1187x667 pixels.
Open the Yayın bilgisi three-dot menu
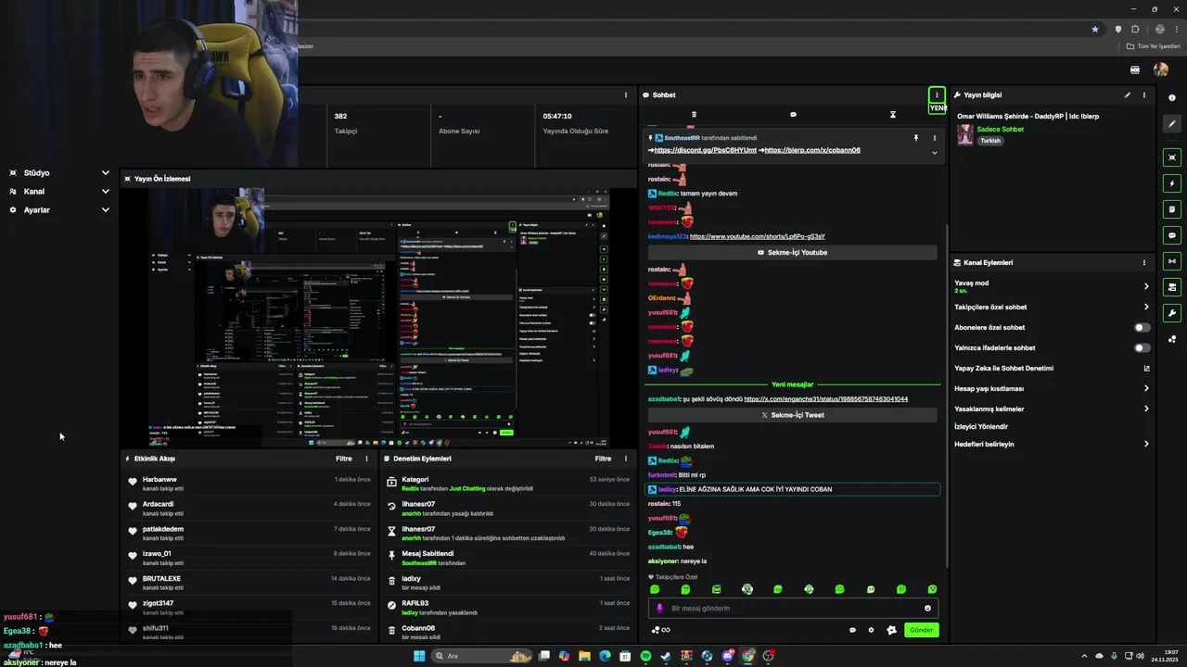point(1144,94)
